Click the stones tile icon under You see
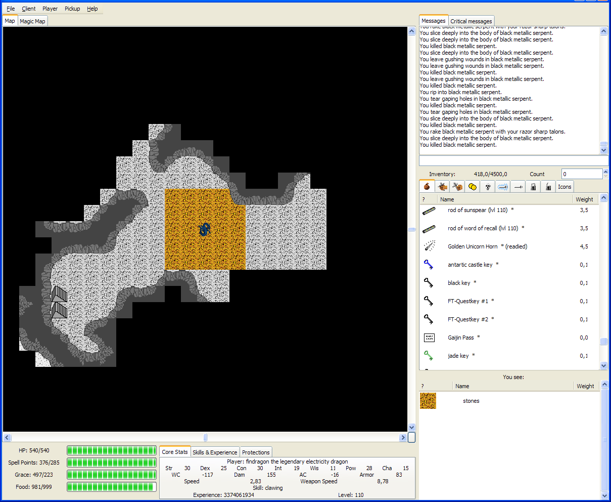611x502 pixels. [x=428, y=401]
